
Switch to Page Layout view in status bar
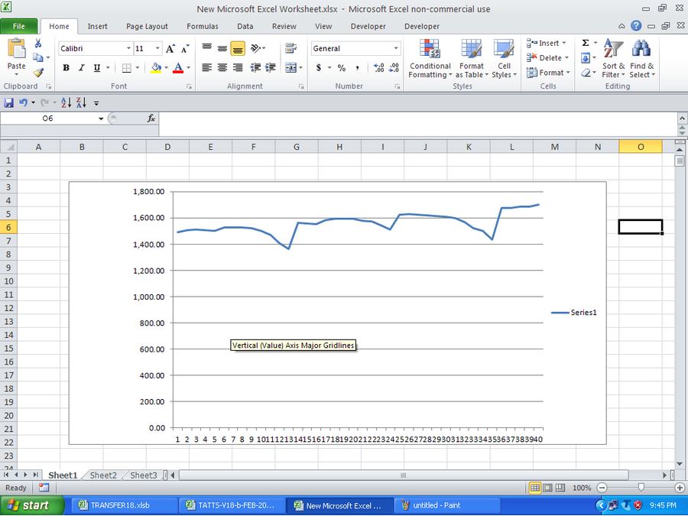tap(548, 488)
